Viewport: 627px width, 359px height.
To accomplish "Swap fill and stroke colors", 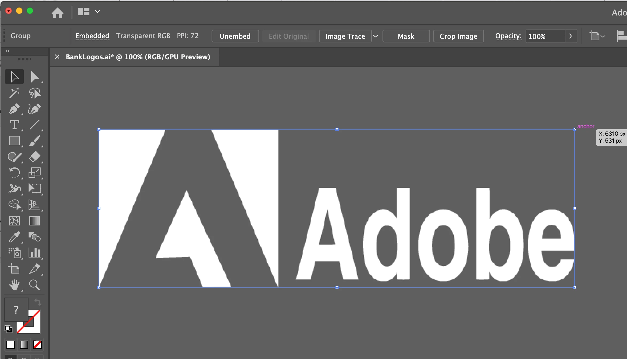I will coord(38,302).
